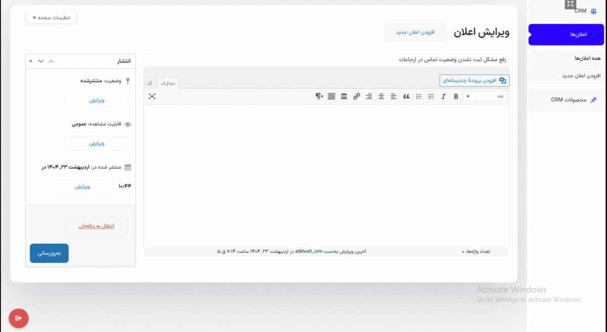Click the انتقال به زباله‌دان trash link

[97, 226]
